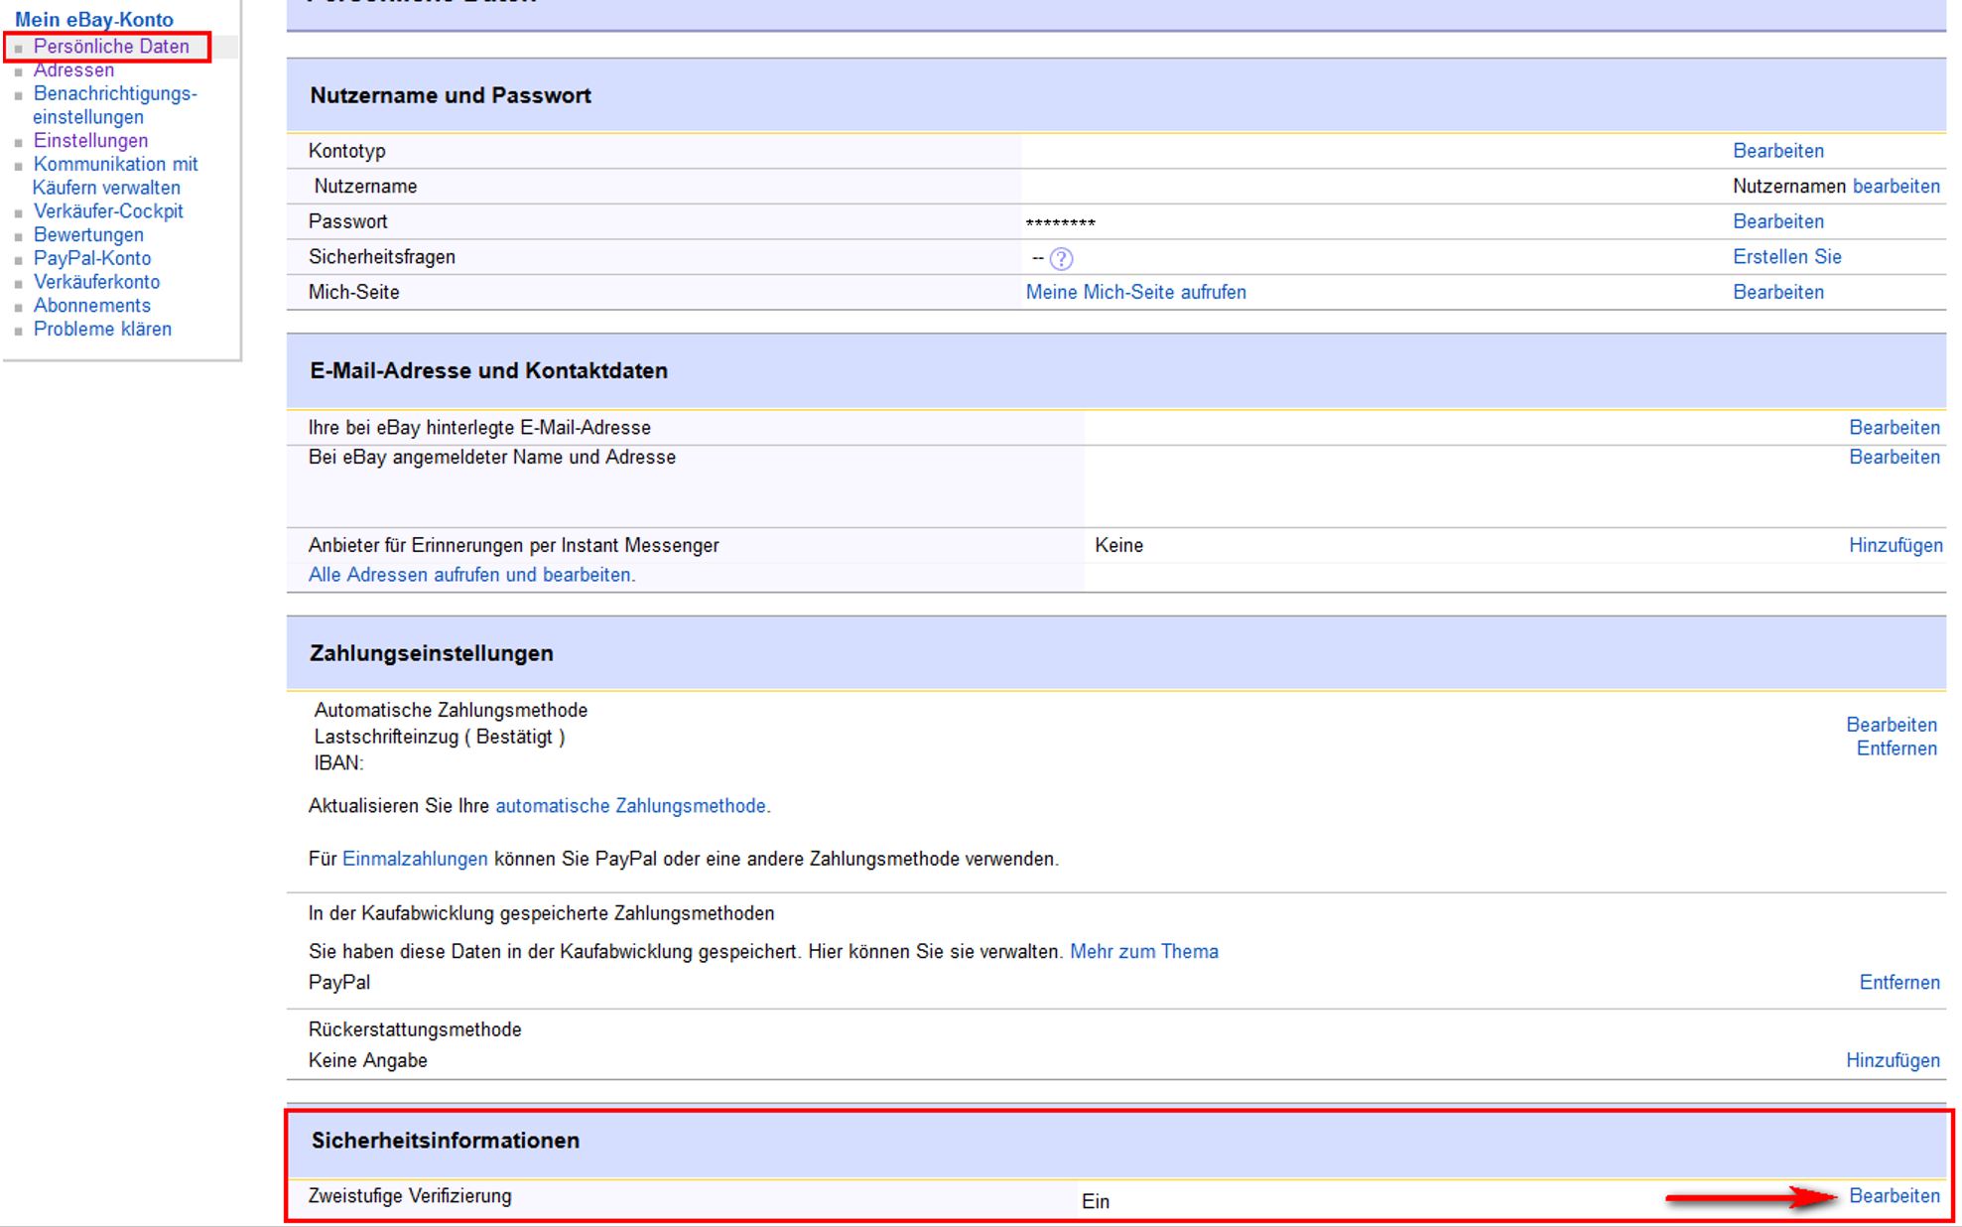Image resolution: width=1962 pixels, height=1227 pixels.
Task: Click Hinzufügen for Instant Messenger Anbieter
Action: pyautogui.click(x=1896, y=545)
